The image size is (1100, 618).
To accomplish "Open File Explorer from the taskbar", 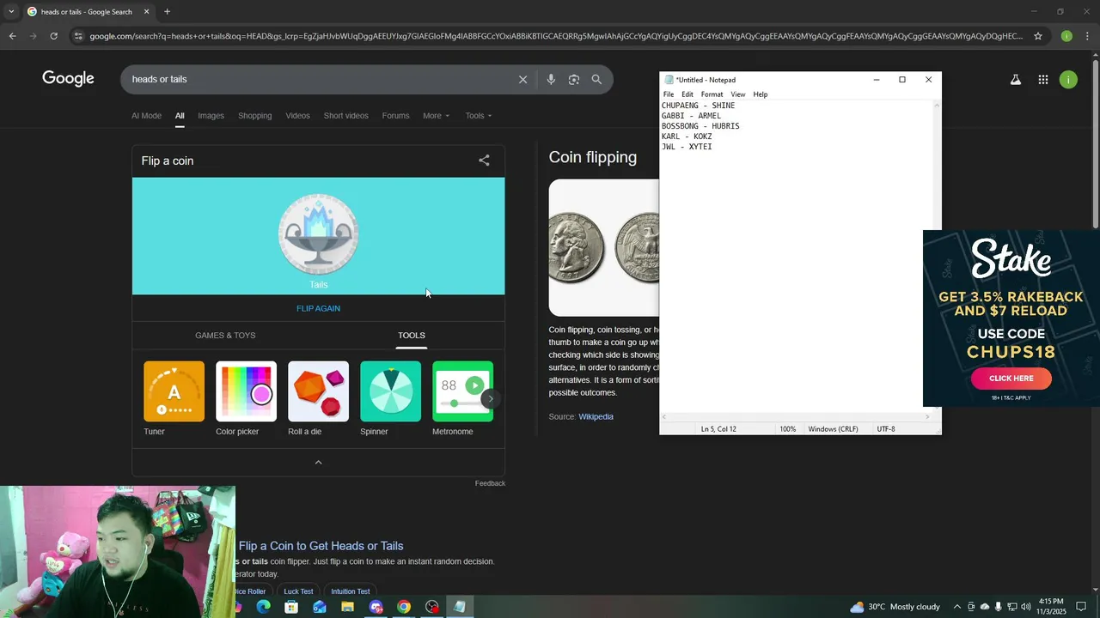I will pos(347,607).
